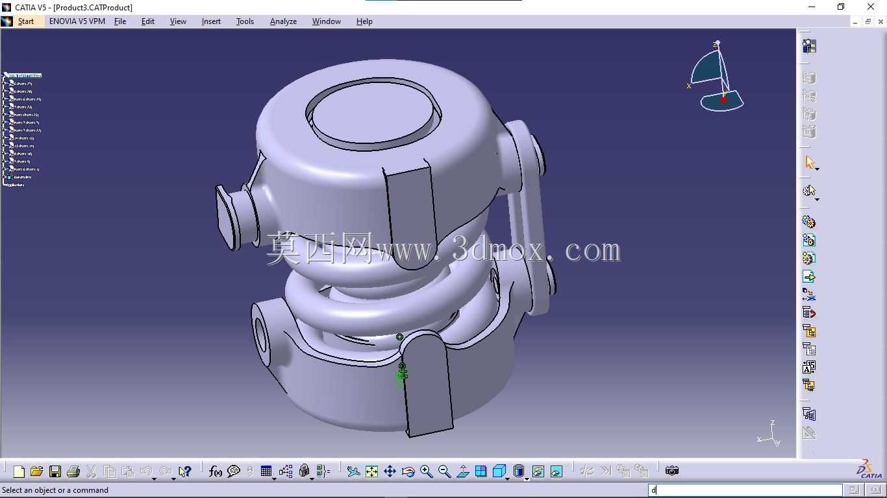Open the Tools menu

click(245, 21)
